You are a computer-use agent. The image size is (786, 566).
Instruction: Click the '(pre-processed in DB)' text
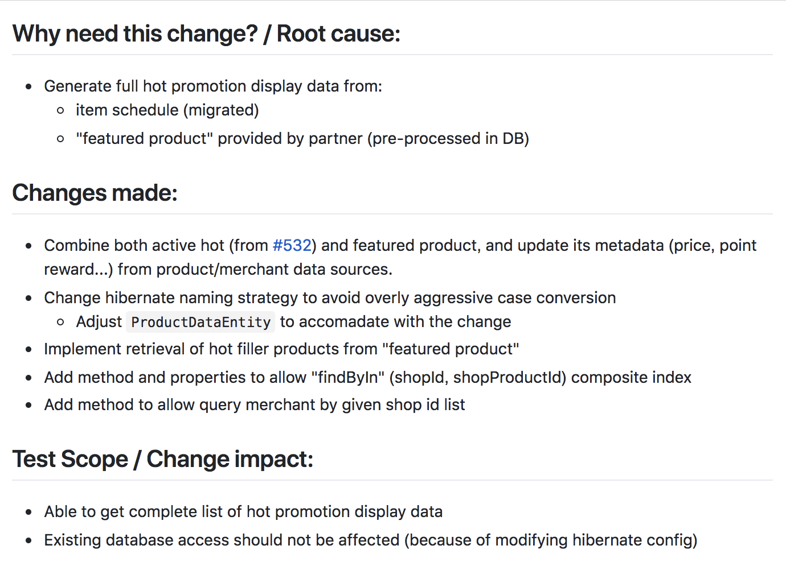[448, 138]
